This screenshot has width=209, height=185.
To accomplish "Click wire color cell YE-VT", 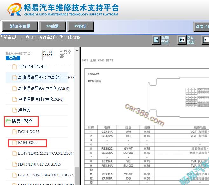I will point(128,174).
